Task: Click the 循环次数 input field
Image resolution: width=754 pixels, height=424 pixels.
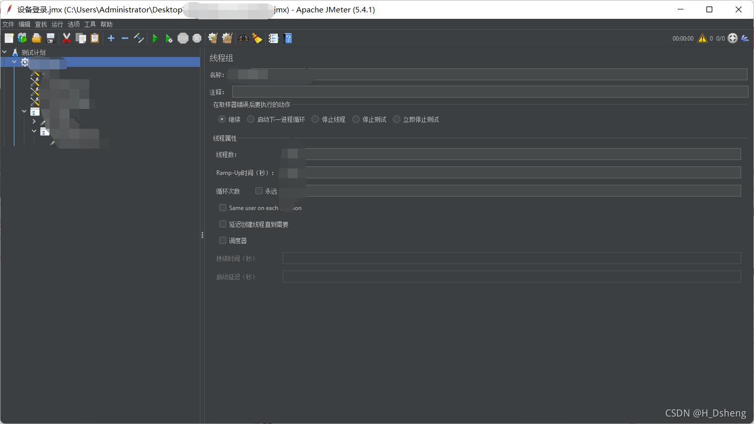Action: pos(512,191)
